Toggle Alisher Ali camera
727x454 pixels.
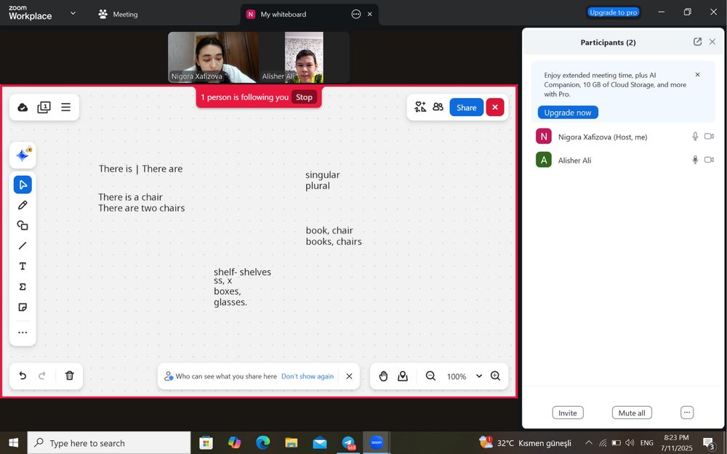coord(709,160)
